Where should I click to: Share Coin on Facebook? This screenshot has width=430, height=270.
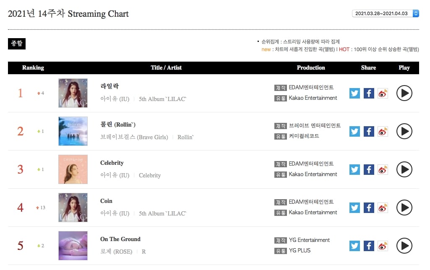369,208
